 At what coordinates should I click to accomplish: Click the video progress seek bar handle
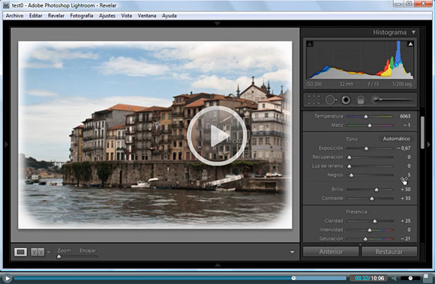[x=293, y=278]
